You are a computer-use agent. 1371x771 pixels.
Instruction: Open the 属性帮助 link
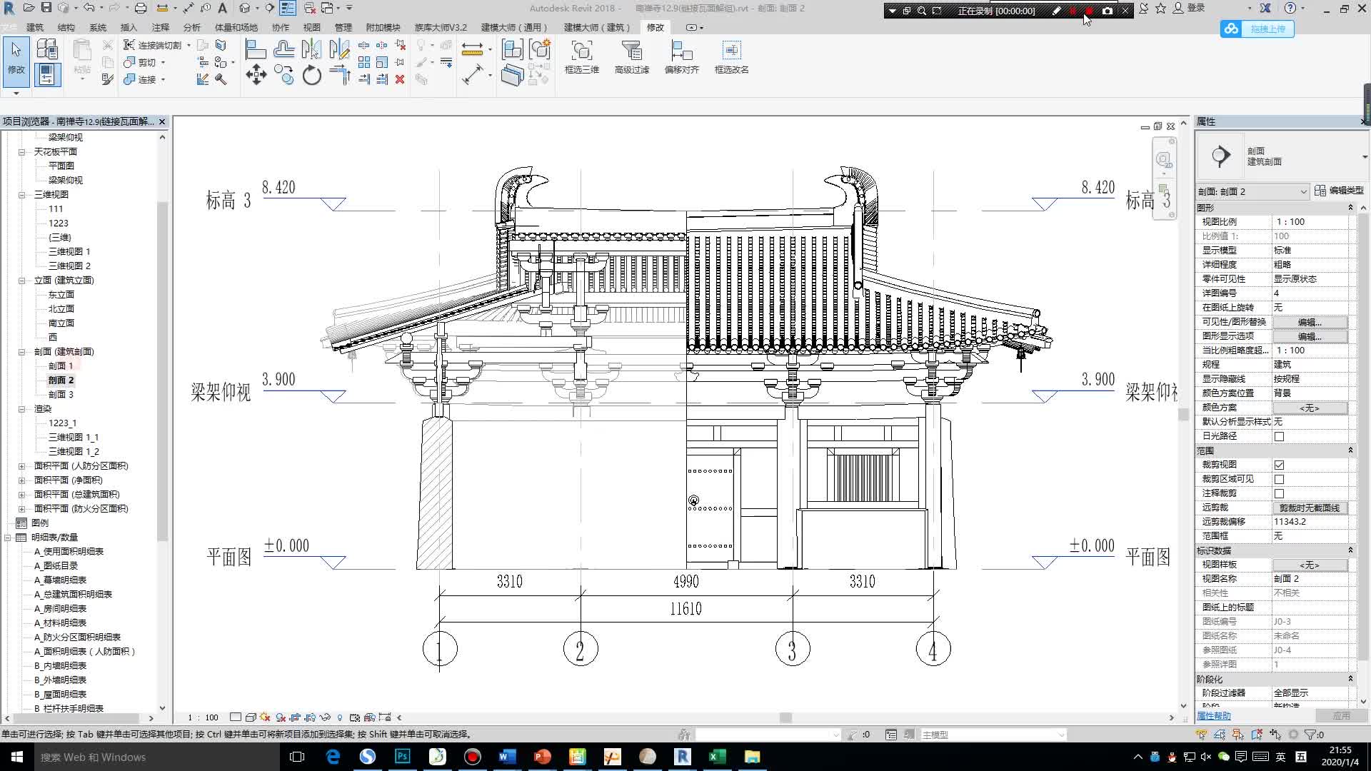click(x=1213, y=715)
